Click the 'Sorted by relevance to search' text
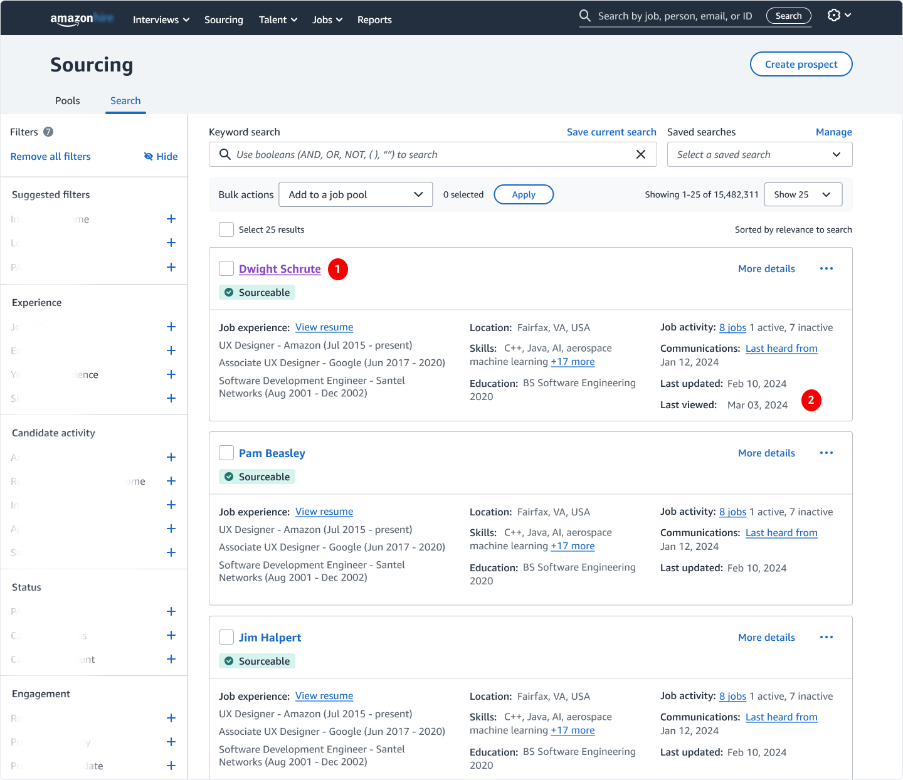Image resolution: width=903 pixels, height=780 pixels. coord(793,229)
